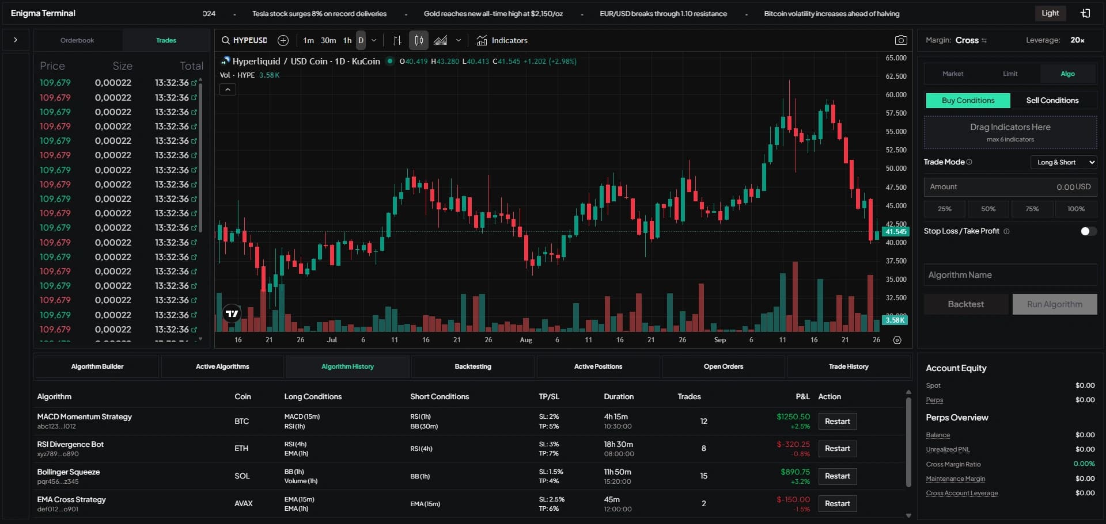Restart Bollinger Squeeze algorithm
This screenshot has height=524, width=1106.
[837, 476]
